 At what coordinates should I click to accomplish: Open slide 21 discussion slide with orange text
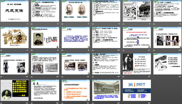76,90
